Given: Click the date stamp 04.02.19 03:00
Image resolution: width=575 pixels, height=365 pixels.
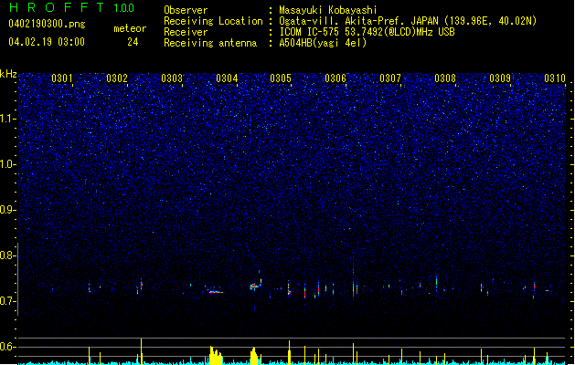Looking at the screenshot, I should click(47, 42).
